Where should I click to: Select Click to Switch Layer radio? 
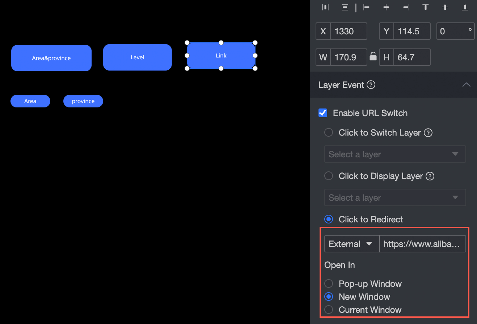(329, 133)
